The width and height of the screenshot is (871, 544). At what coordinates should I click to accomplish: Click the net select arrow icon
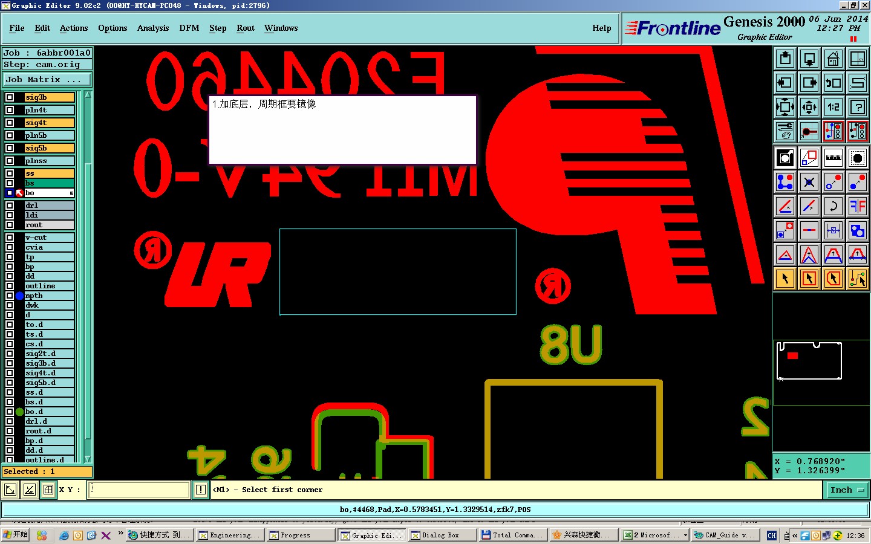858,279
